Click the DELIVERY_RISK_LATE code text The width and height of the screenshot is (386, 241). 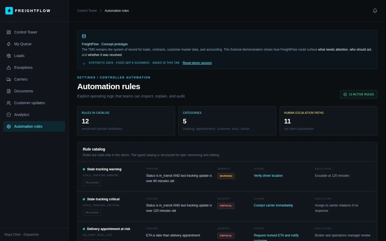tap(97, 235)
